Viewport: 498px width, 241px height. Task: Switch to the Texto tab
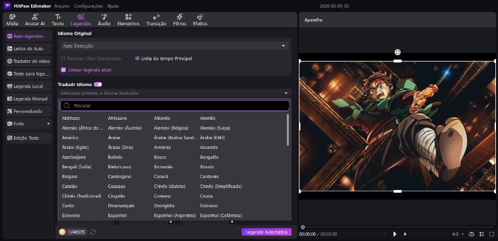[58, 20]
